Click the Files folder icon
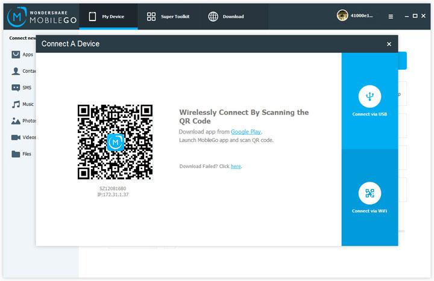Image resolution: width=434 pixels, height=281 pixels. (x=16, y=154)
